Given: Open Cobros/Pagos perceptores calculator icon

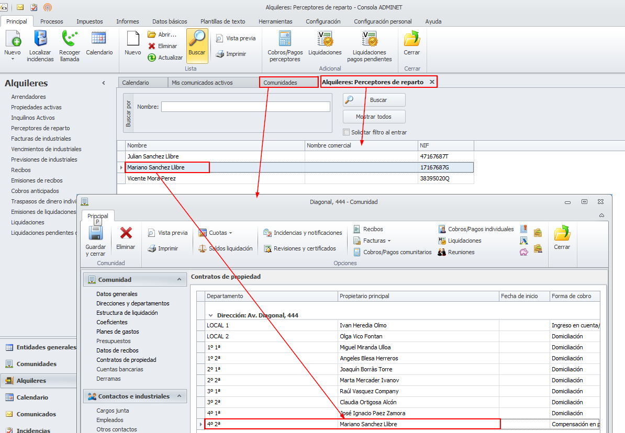Looking at the screenshot, I should pos(284,40).
